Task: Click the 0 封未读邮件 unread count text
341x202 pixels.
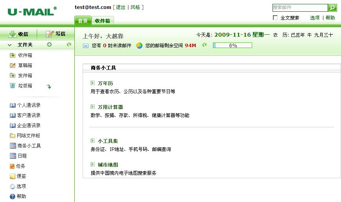Action: (x=117, y=46)
